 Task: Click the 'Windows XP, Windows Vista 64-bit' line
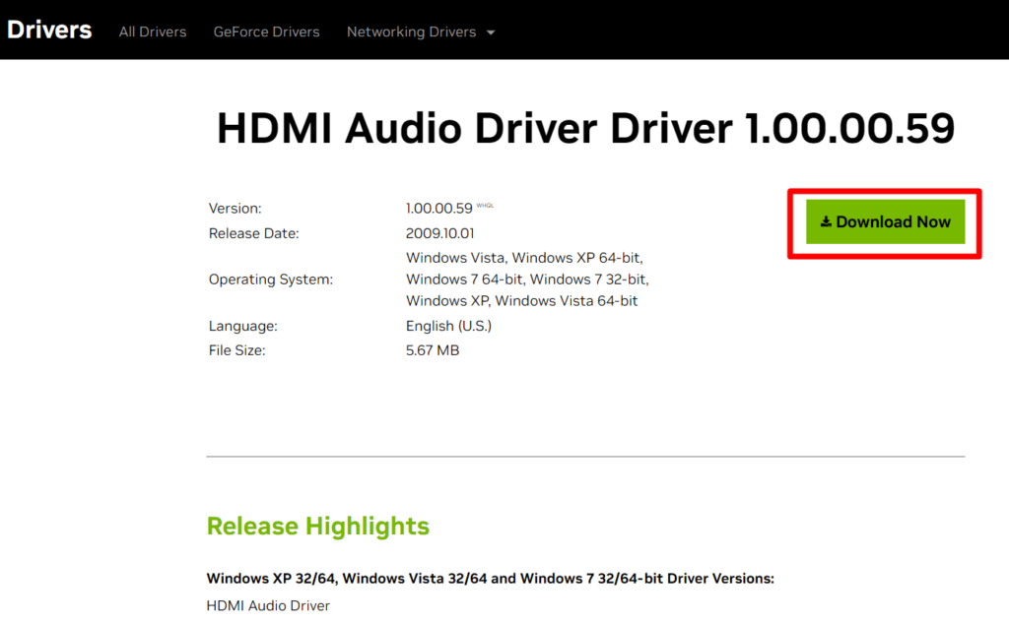coord(521,301)
